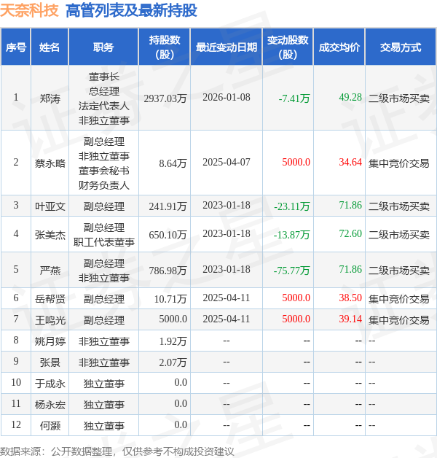This screenshot has height=458, width=437.
Task: Click the name 岳帮贤
Action: [x=50, y=299]
